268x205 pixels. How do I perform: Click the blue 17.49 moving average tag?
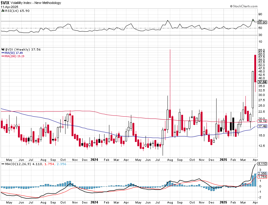click(262, 126)
